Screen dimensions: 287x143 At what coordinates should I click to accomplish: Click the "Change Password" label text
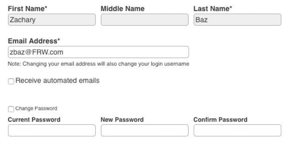click(36, 109)
